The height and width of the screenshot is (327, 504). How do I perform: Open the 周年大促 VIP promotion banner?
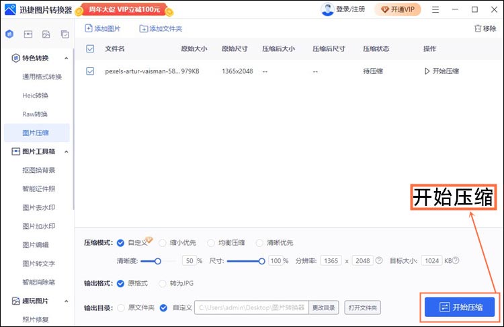click(124, 9)
